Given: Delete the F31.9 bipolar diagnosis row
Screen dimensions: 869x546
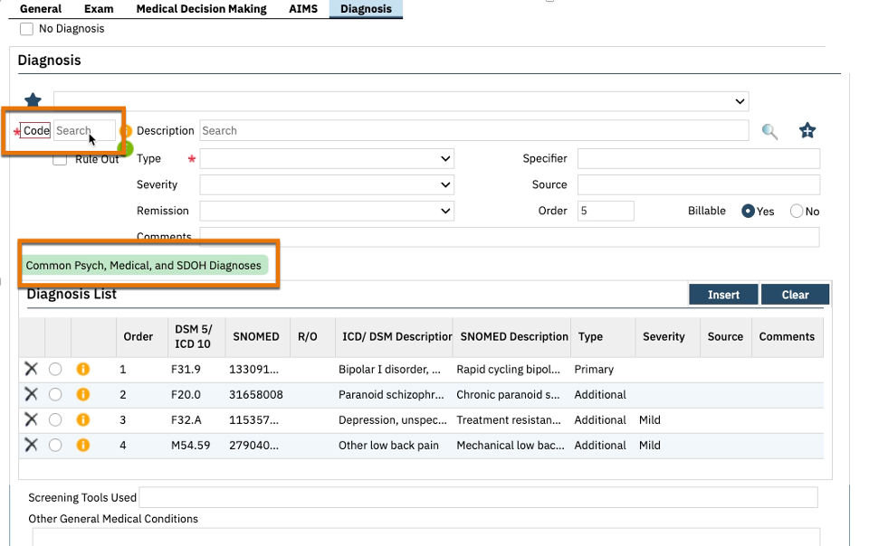Looking at the screenshot, I should click(x=31, y=369).
